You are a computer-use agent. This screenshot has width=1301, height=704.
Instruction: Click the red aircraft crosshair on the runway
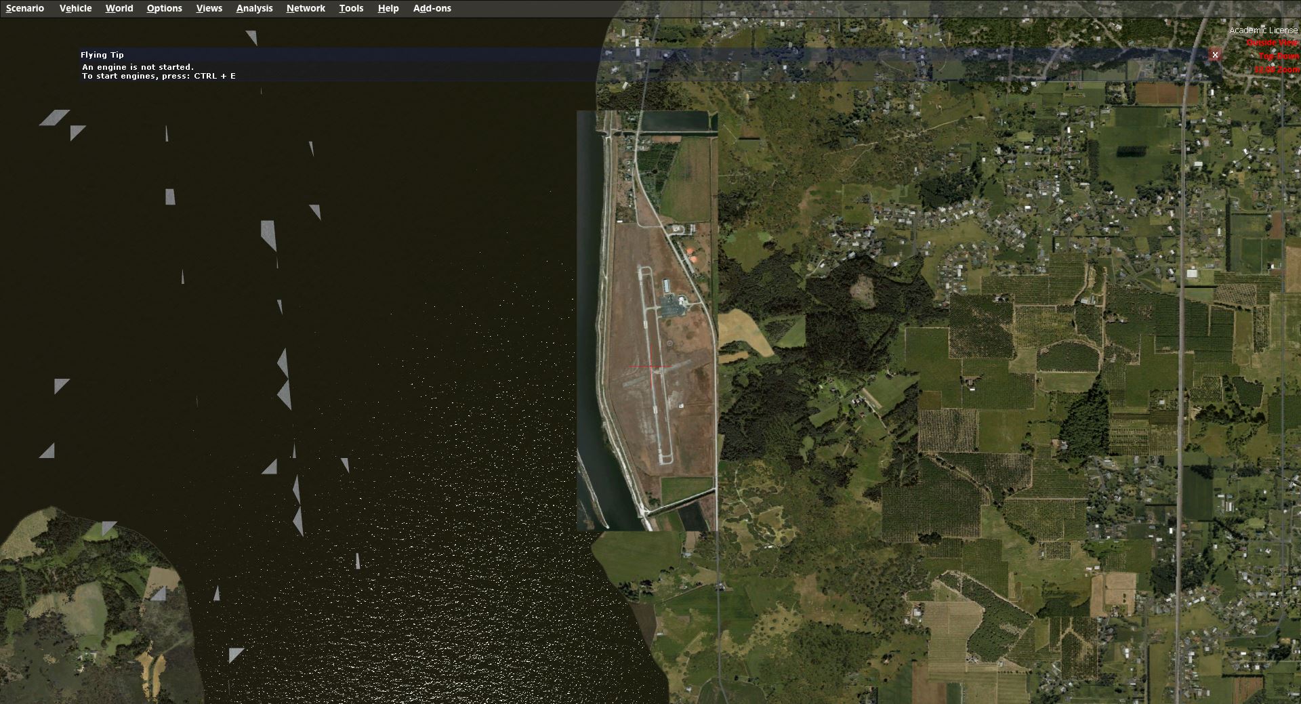pos(652,367)
